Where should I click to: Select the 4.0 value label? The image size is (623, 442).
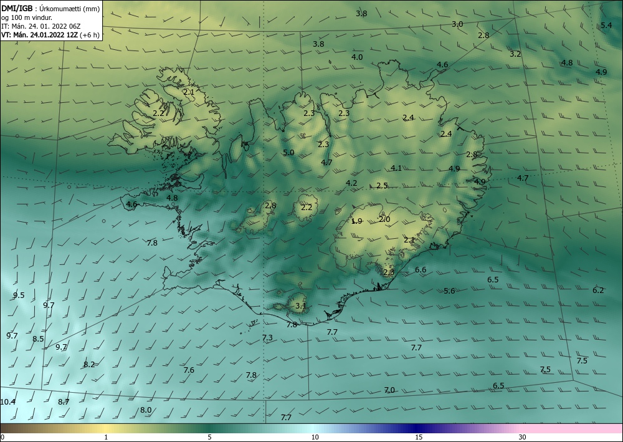click(357, 57)
